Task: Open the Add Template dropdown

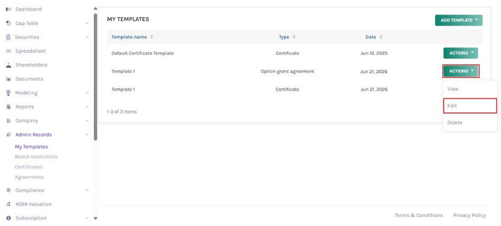Action: (x=458, y=20)
